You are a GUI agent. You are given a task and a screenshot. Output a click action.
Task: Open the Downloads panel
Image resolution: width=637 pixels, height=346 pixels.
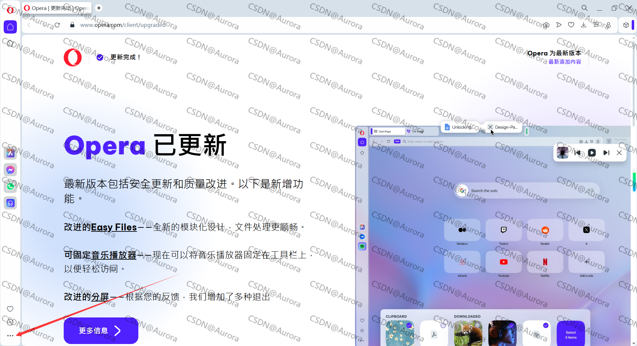pos(584,25)
